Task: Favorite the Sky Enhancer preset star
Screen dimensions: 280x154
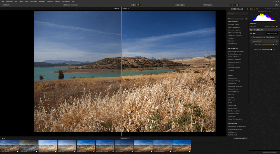Action: click(x=132, y=151)
